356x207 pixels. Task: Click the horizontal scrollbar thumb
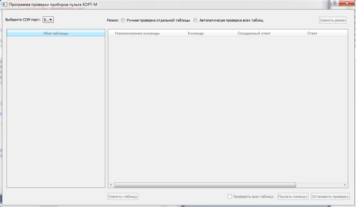coord(205,185)
